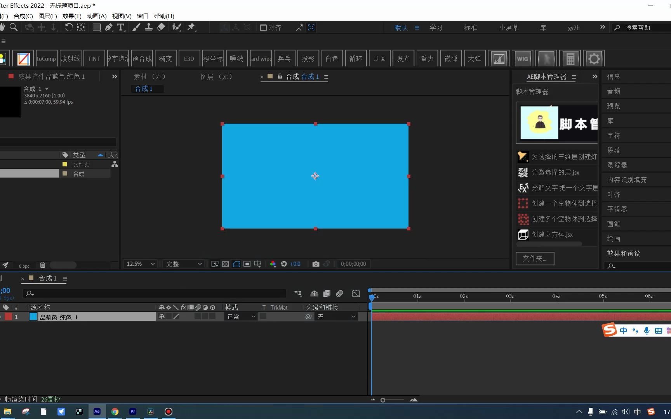Open the 效果 menu in the menu bar

pyautogui.click(x=71, y=16)
